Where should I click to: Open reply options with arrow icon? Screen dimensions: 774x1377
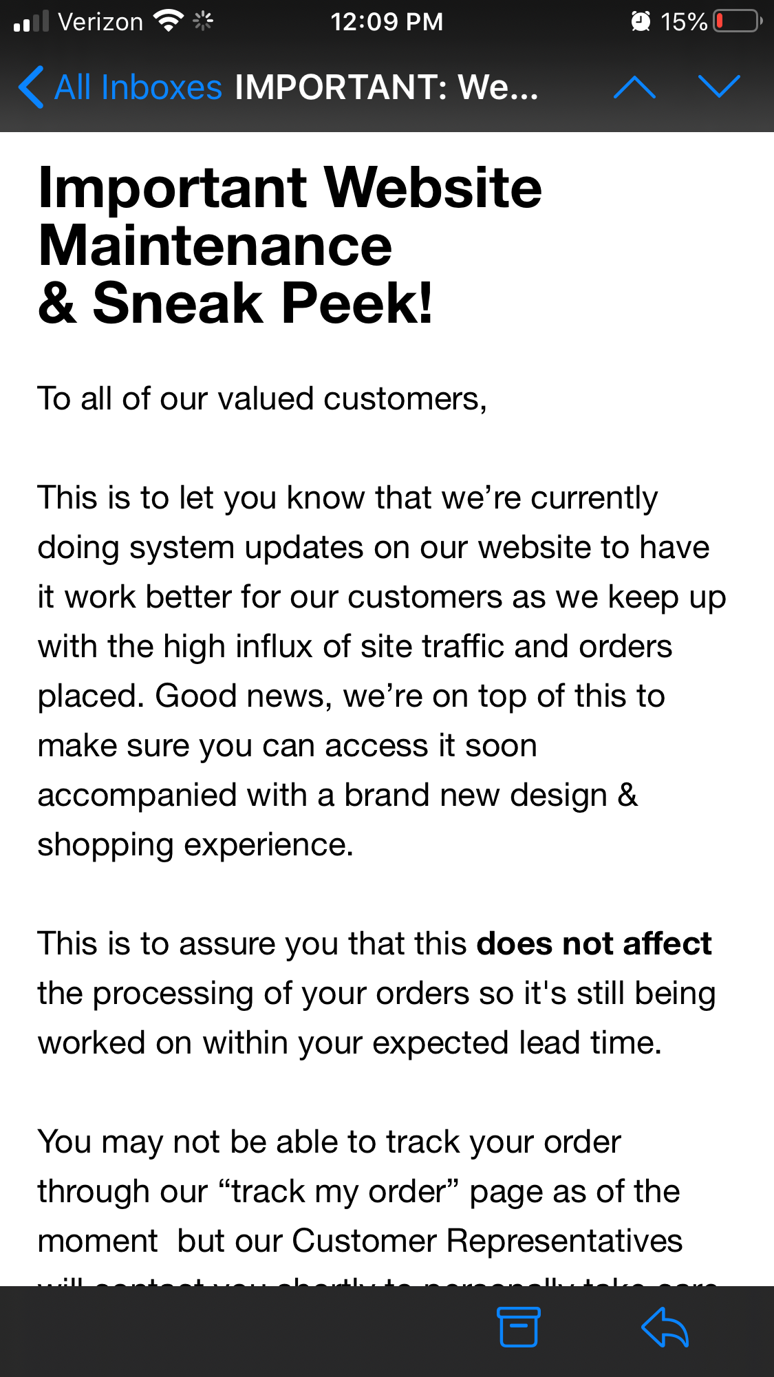(x=665, y=1326)
